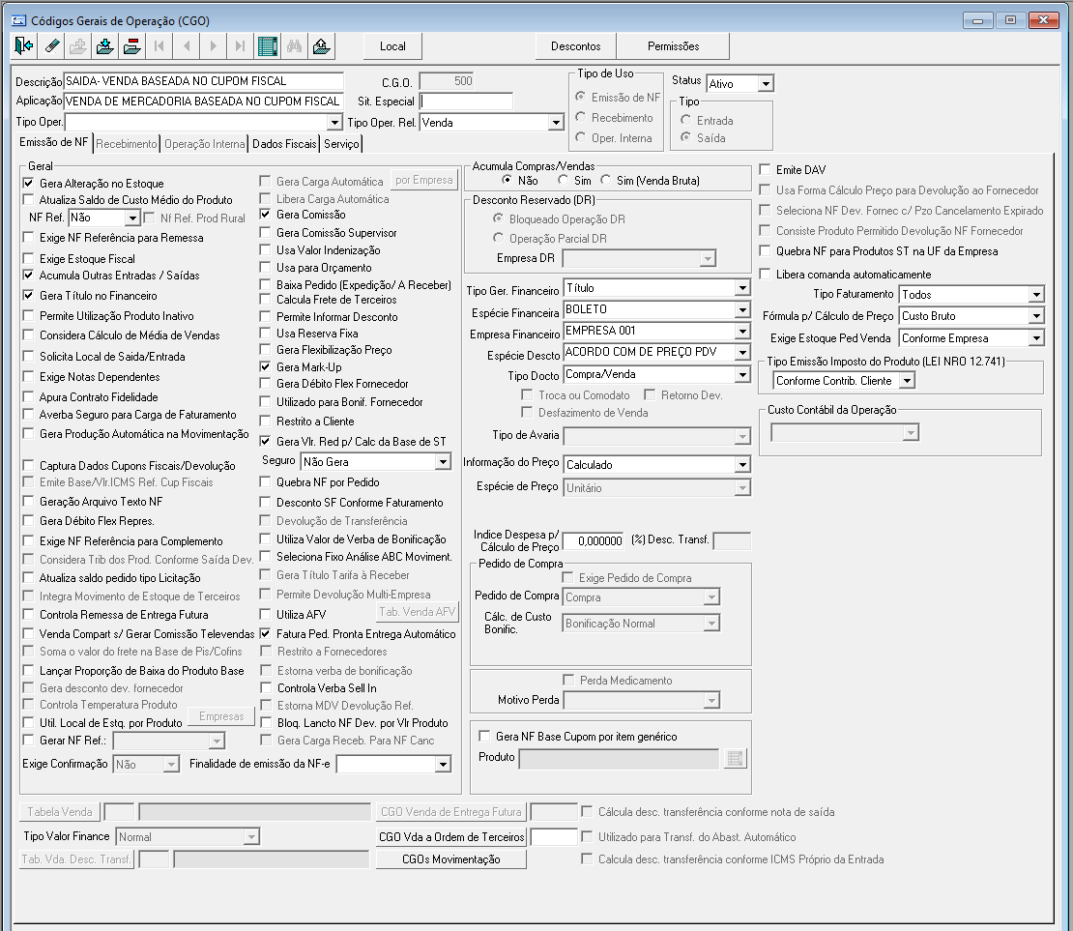Open the record list grid icon

267,46
